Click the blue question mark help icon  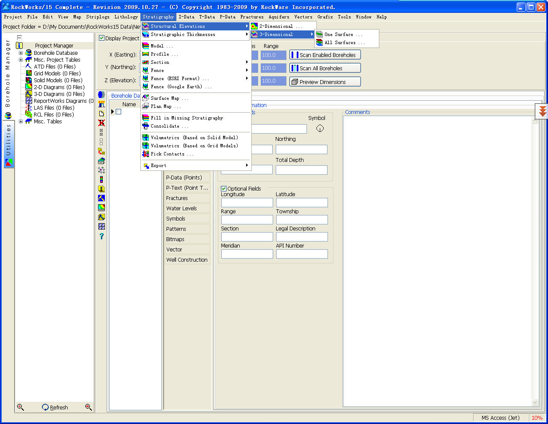[x=101, y=236]
